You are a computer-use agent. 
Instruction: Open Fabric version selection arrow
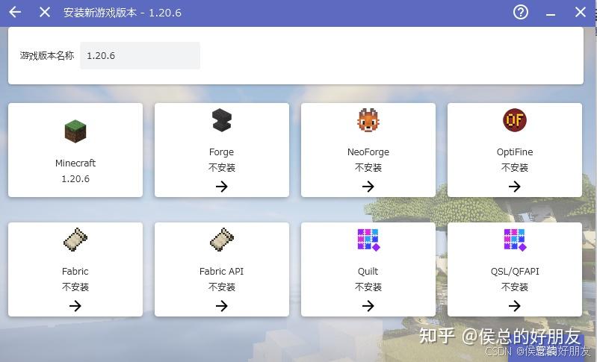pyautogui.click(x=75, y=306)
